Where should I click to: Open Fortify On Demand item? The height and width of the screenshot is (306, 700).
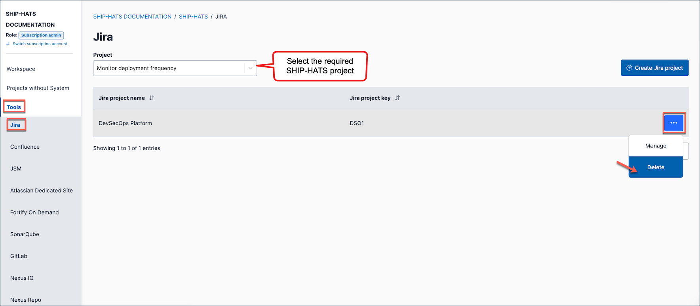(34, 212)
